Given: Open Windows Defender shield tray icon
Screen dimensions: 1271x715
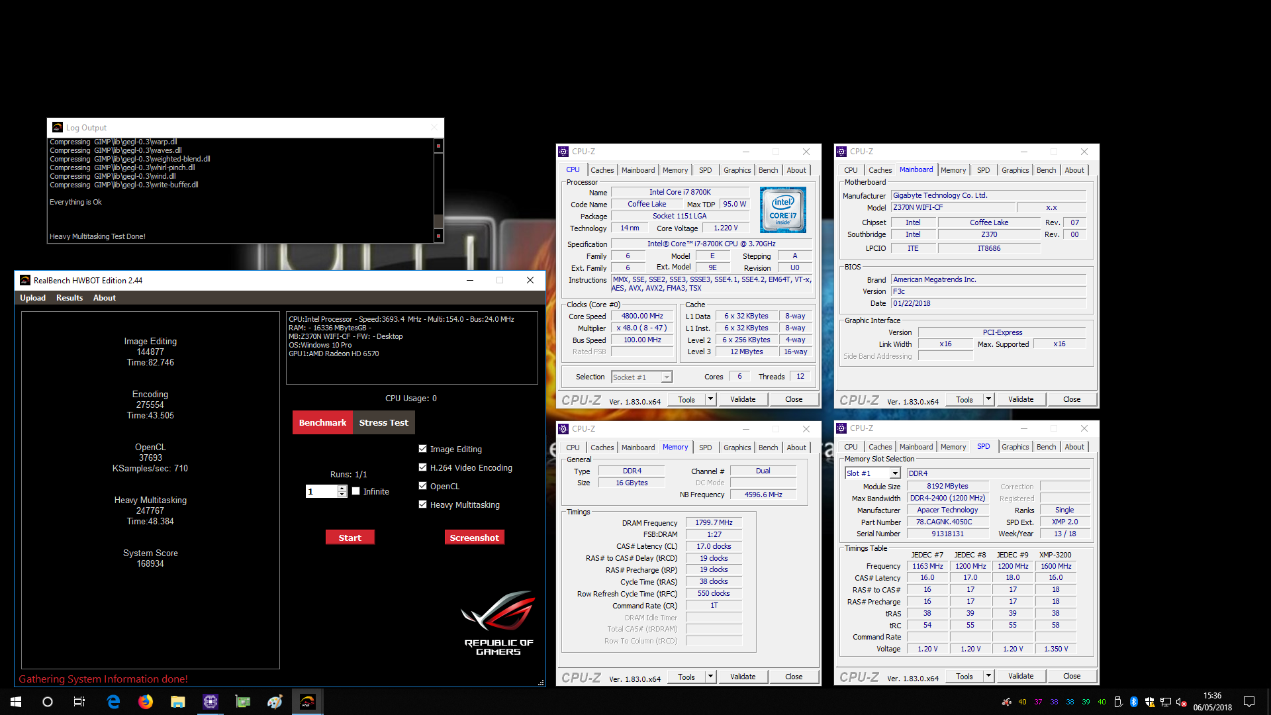Looking at the screenshot, I should [1150, 702].
